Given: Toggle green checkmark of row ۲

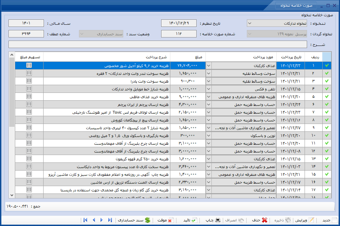Looking at the screenshot, I should (327, 73).
